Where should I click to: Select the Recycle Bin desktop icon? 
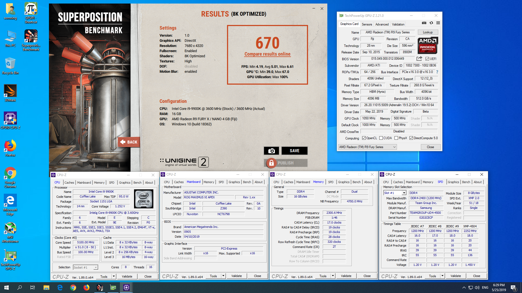[10, 66]
